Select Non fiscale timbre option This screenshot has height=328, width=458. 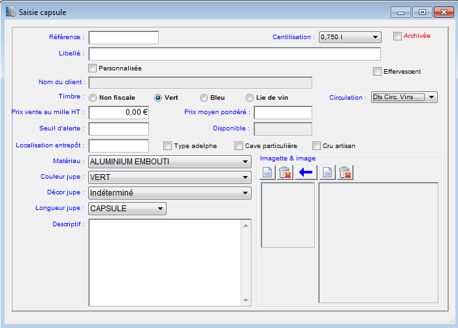(93, 98)
